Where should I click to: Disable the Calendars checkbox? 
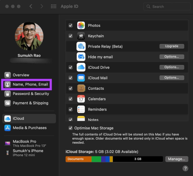[71, 99]
